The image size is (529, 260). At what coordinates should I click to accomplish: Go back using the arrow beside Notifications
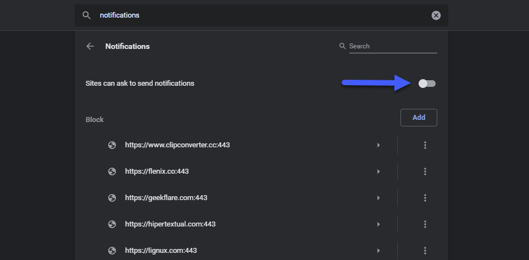pos(90,46)
